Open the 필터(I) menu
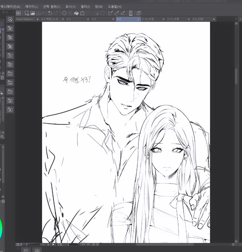The image size is (242, 252). pos(85,7)
